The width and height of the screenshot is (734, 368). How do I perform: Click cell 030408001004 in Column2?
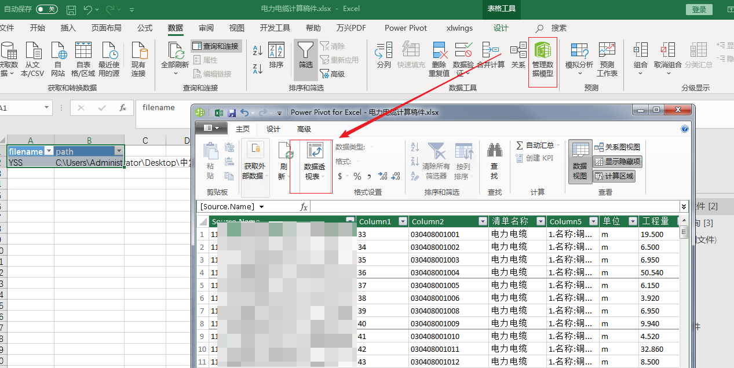448,272
